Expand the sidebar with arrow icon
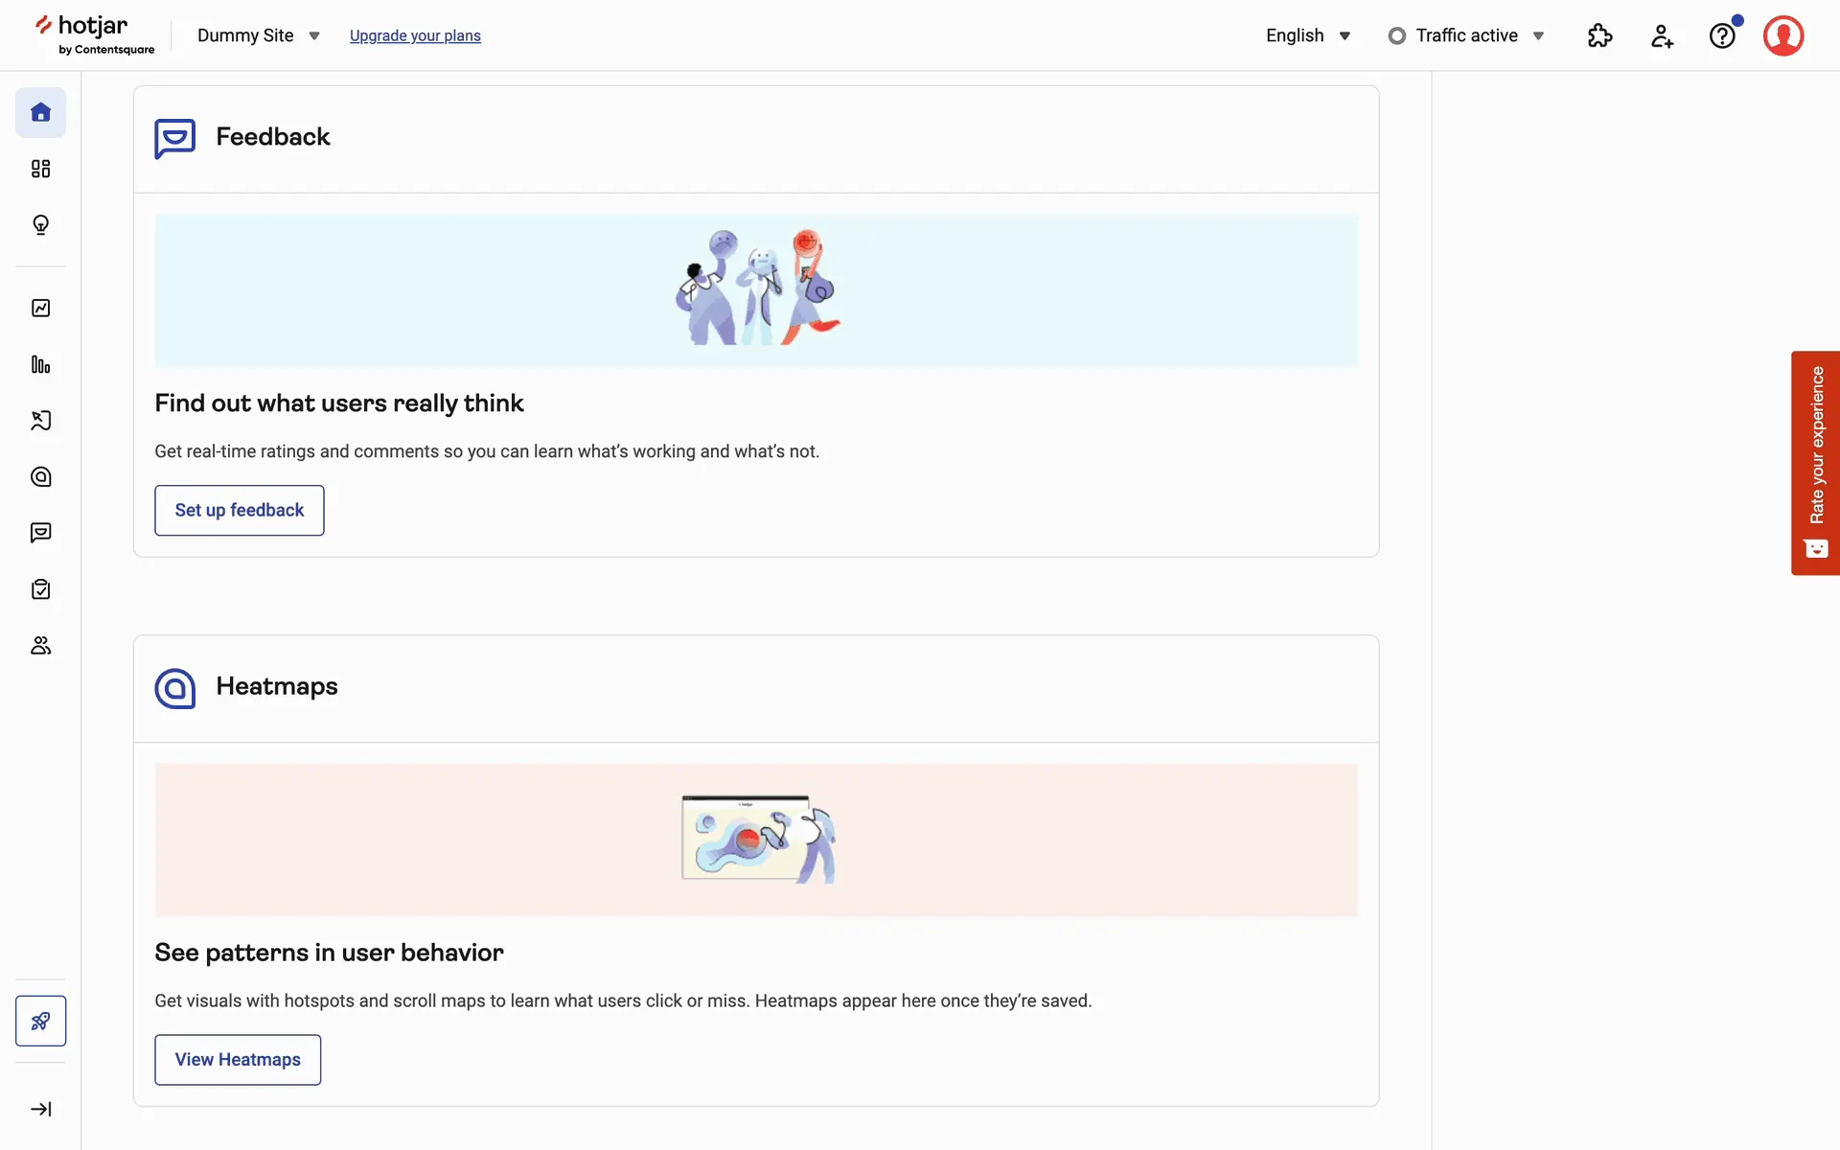The width and height of the screenshot is (1840, 1150). click(40, 1109)
